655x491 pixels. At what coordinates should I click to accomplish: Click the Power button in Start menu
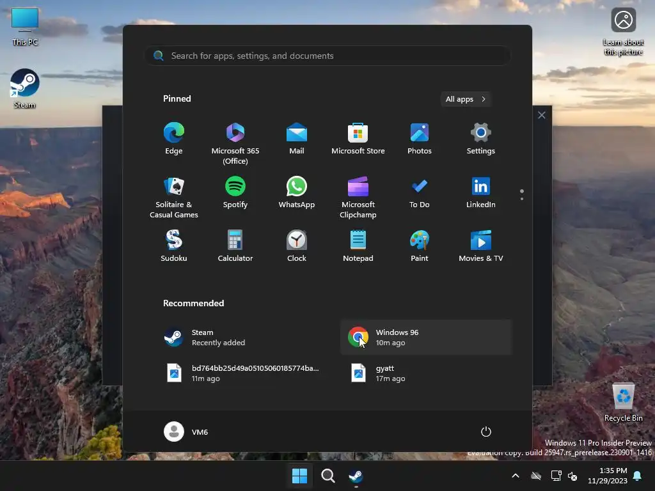click(486, 432)
